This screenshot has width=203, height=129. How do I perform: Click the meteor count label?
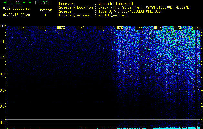pos(46,10)
